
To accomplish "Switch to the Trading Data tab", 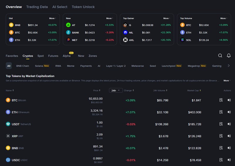I will 37,7.
